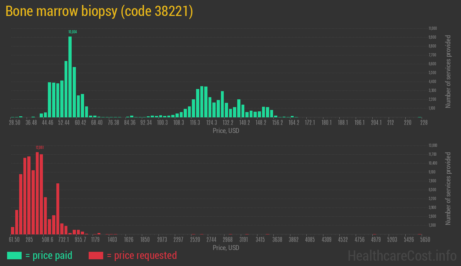Click the red price requested legend swatch
Image resolution: width=461 pixels, height=266 pixels.
(96, 255)
